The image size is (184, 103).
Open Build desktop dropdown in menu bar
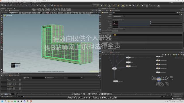27,3
